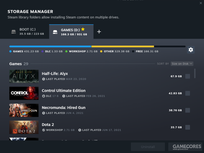
Task: Click the Games 29 section heading
Action: pyautogui.click(x=19, y=64)
